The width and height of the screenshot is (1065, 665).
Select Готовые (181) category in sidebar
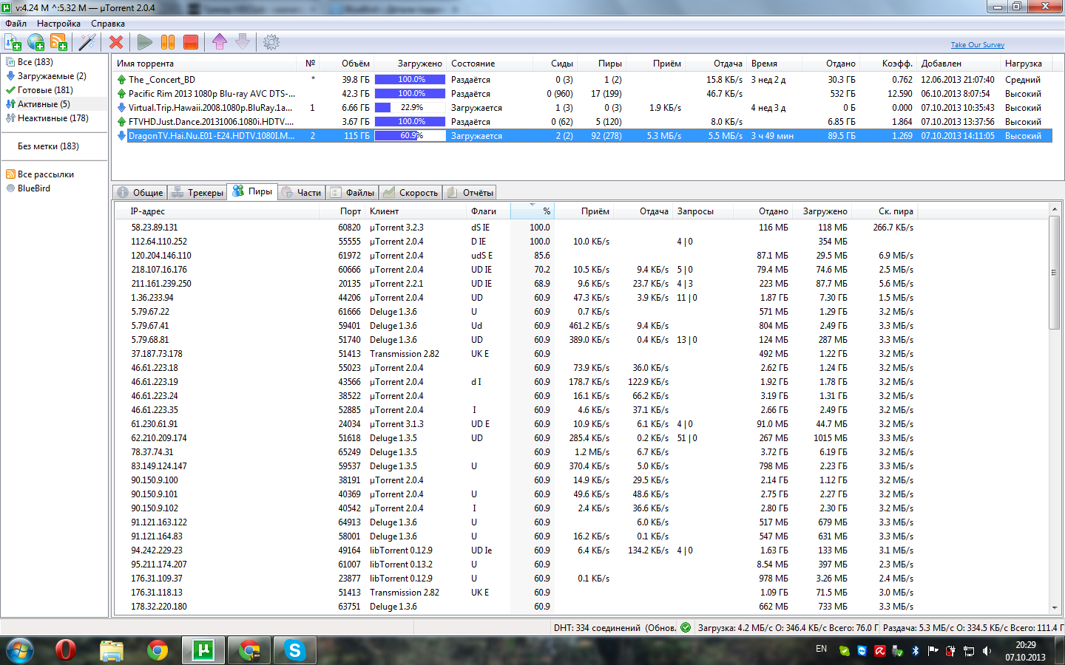(45, 90)
